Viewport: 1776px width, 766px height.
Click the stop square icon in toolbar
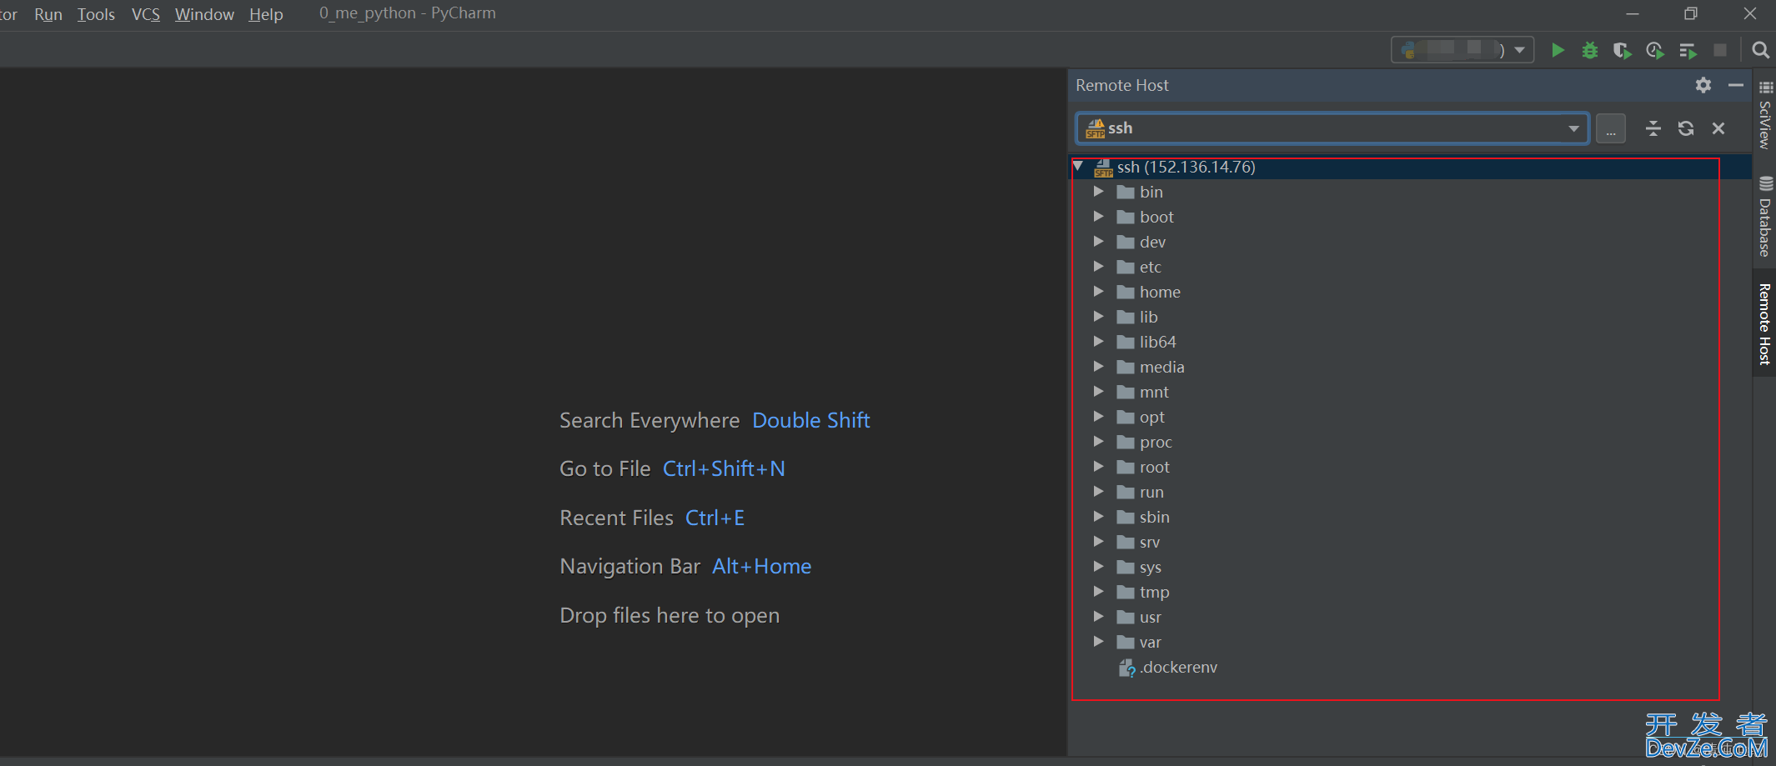[x=1719, y=50]
